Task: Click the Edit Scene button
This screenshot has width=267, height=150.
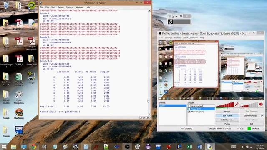Action: point(227,116)
